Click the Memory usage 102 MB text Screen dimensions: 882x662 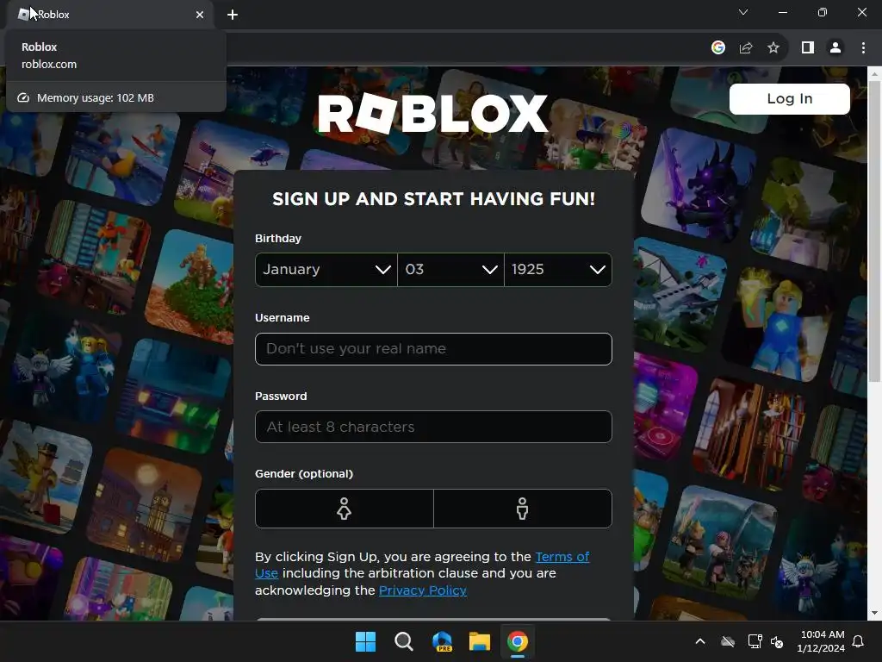coord(95,98)
